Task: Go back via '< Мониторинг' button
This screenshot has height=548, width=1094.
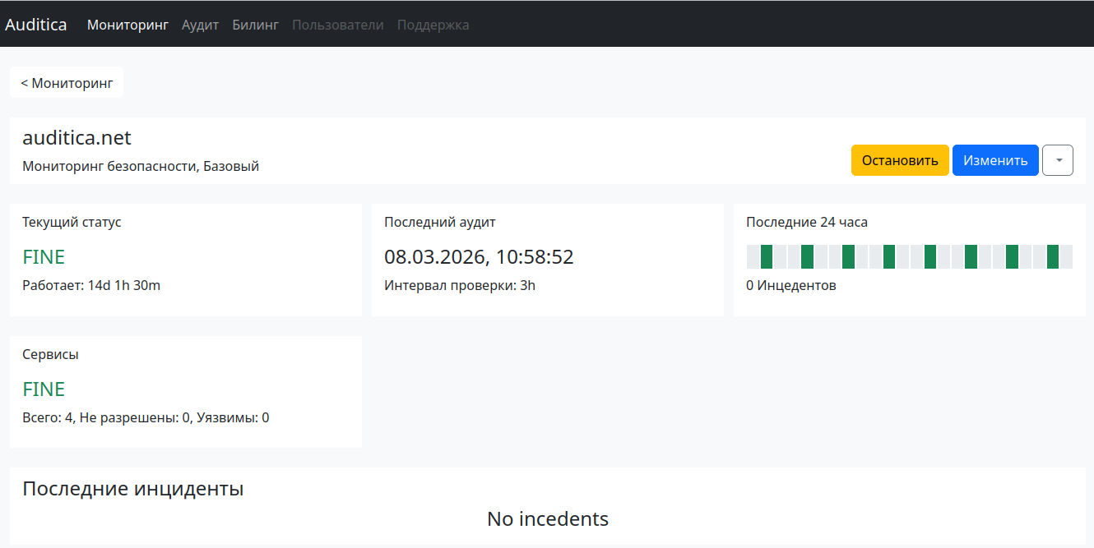Action: coord(67,83)
